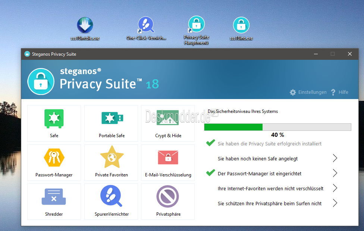Click 'Der Passwort-Manager ist eingerichtet' text
Viewport: 364px width, 231px height.
pos(260,173)
